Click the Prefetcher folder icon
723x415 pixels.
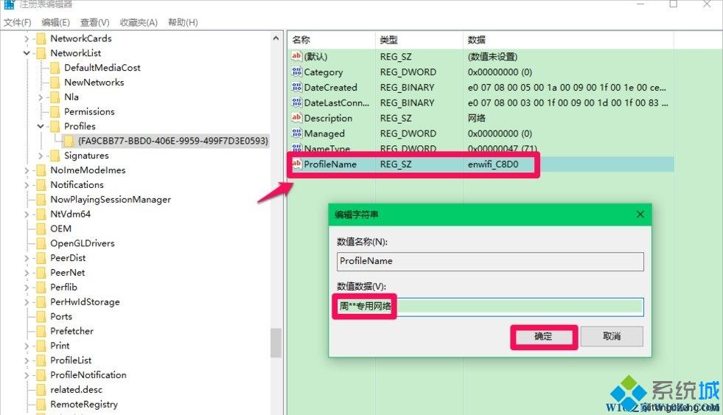tap(41, 331)
